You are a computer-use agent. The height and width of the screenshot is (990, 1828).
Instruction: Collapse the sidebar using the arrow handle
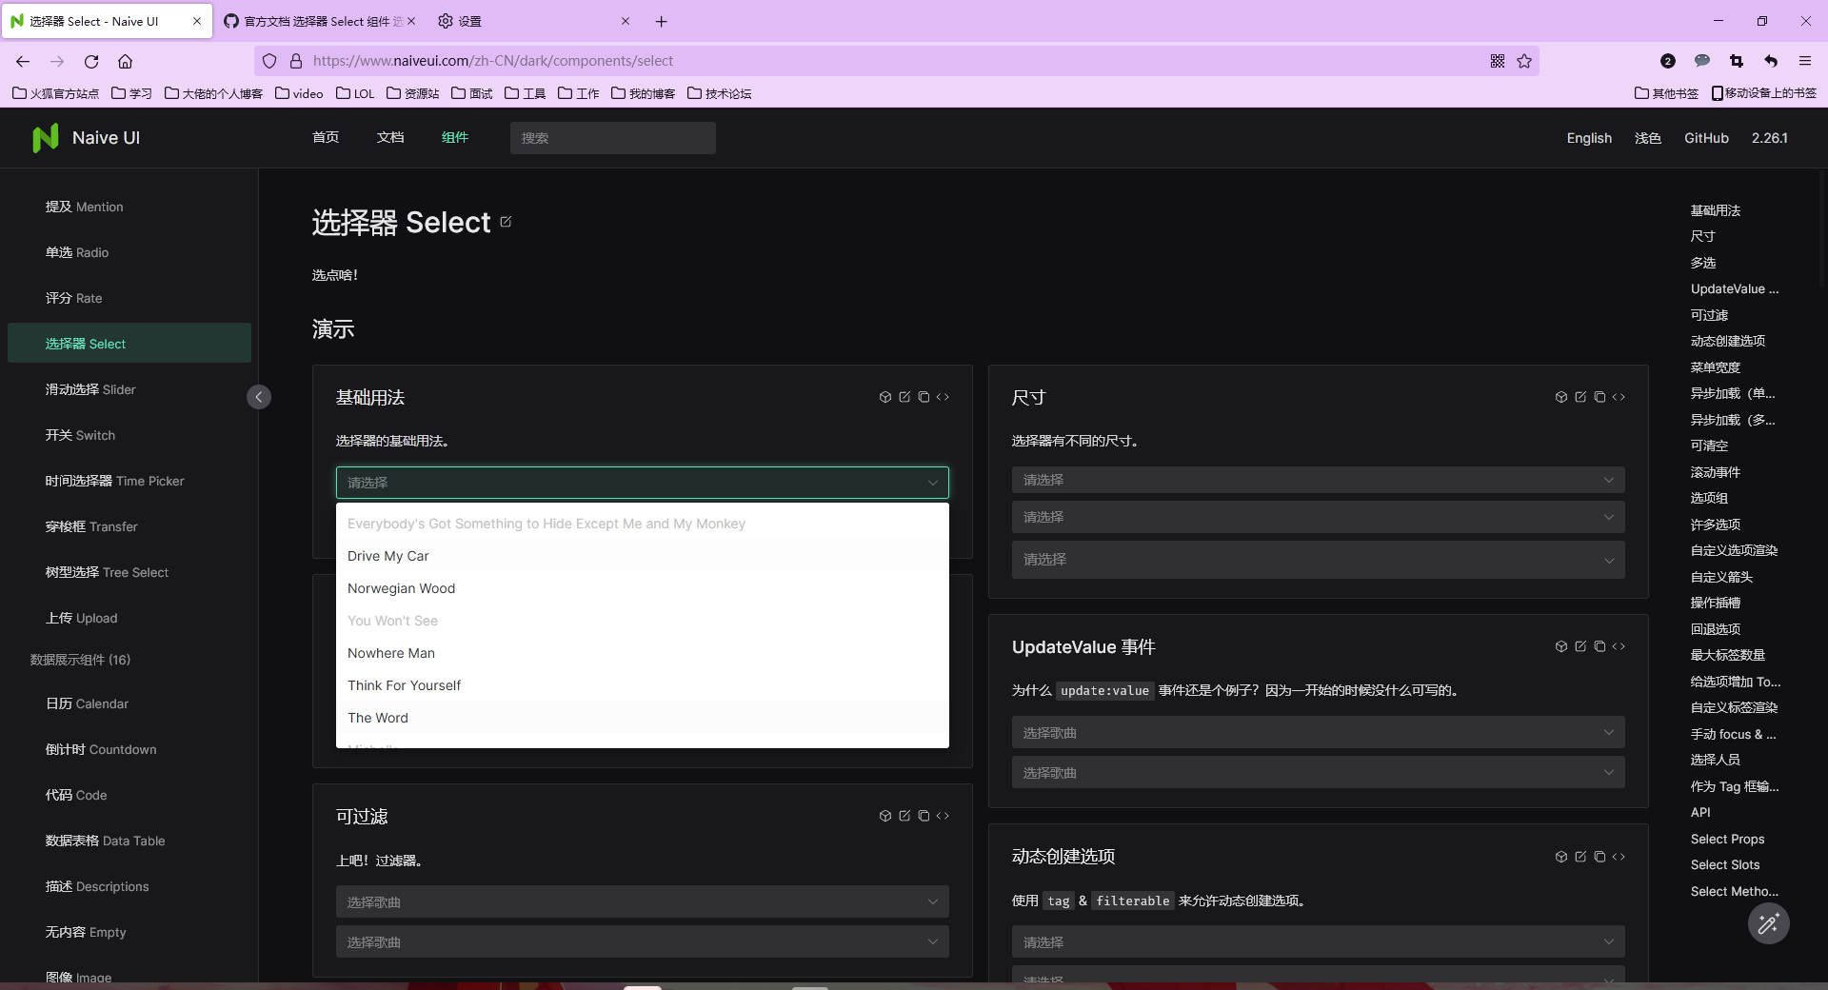pyautogui.click(x=258, y=397)
